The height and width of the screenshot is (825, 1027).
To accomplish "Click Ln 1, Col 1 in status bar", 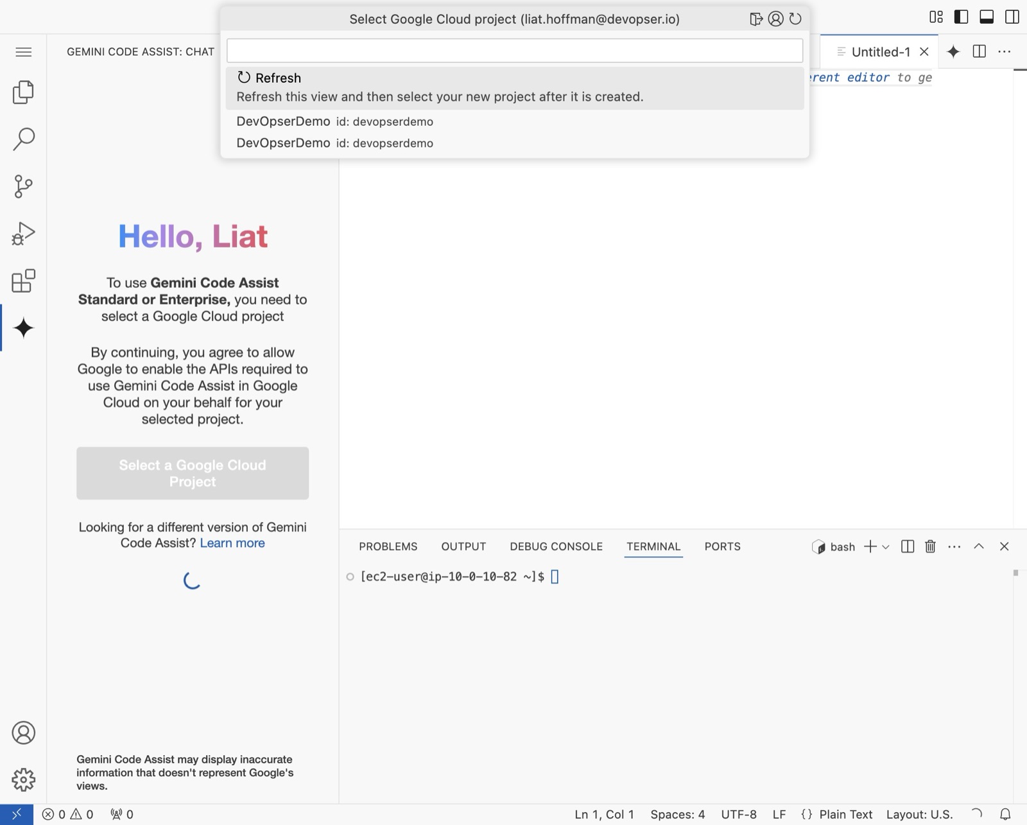I will tap(604, 814).
